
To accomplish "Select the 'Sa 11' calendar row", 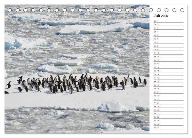I will coord(169,57).
